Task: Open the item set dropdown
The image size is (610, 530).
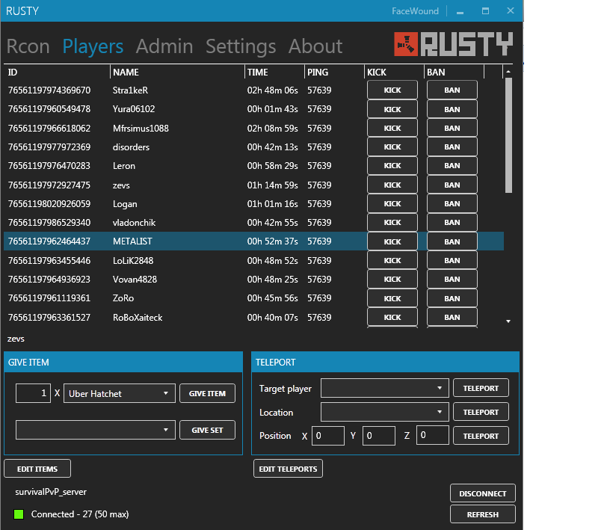Action: (x=96, y=430)
